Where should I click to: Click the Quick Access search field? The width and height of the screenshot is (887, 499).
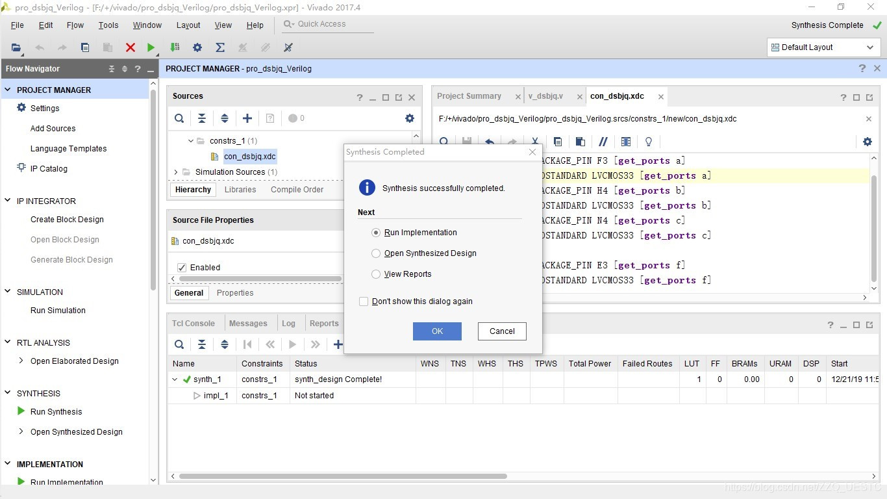(x=328, y=24)
